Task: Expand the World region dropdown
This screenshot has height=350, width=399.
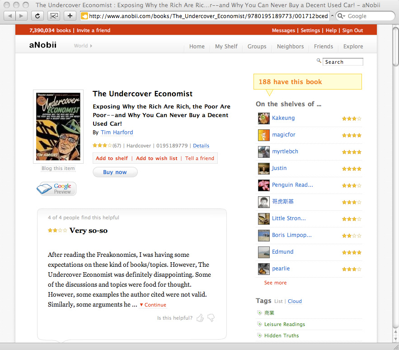Action: coord(83,46)
